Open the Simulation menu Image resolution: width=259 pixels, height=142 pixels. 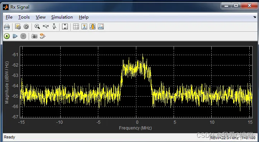click(62, 17)
